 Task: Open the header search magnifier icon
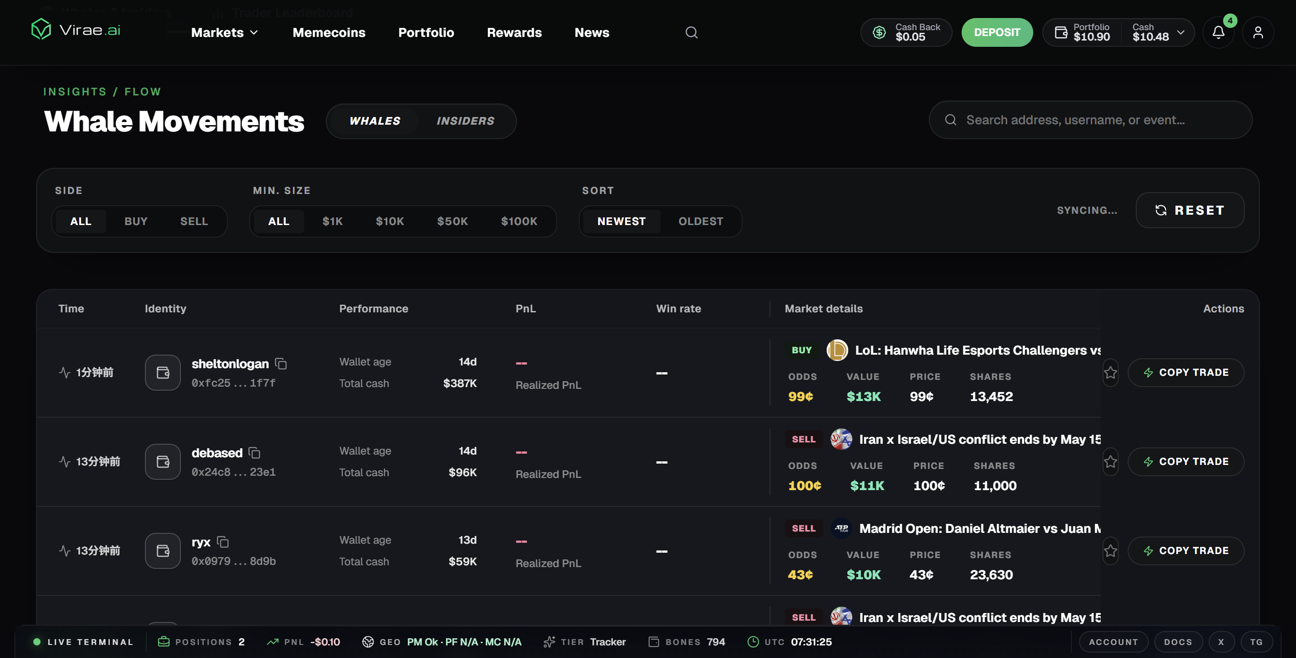pyautogui.click(x=692, y=33)
